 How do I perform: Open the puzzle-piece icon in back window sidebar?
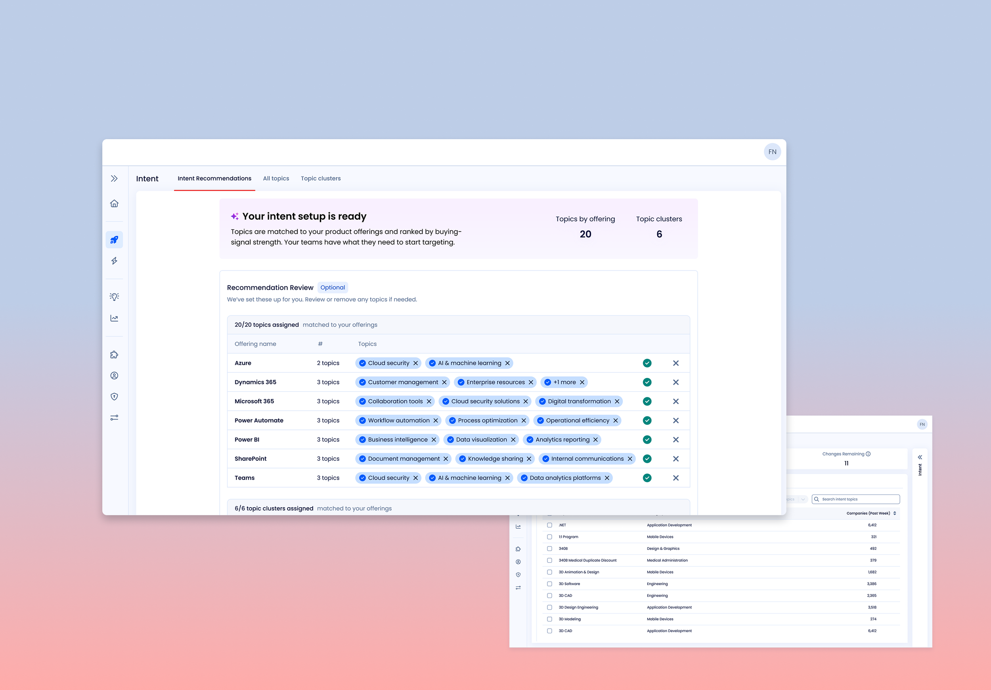pos(518,549)
